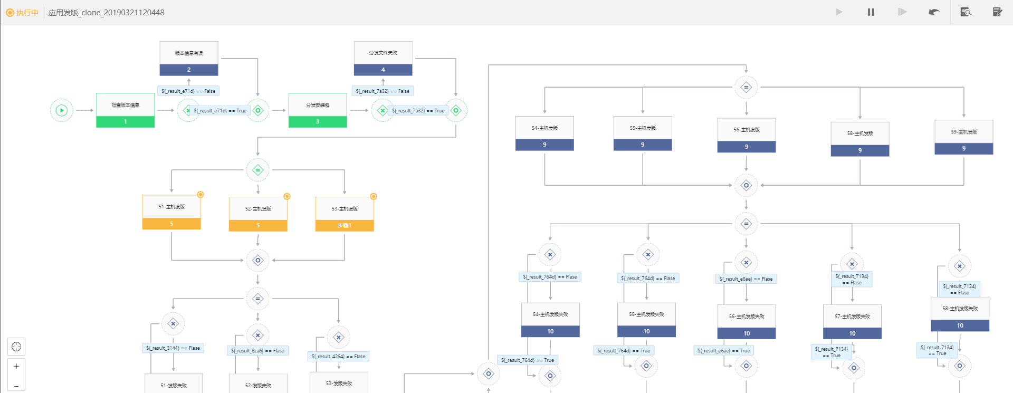
Task: Open the 分发安装包 node numbered 3
Action: [x=318, y=110]
